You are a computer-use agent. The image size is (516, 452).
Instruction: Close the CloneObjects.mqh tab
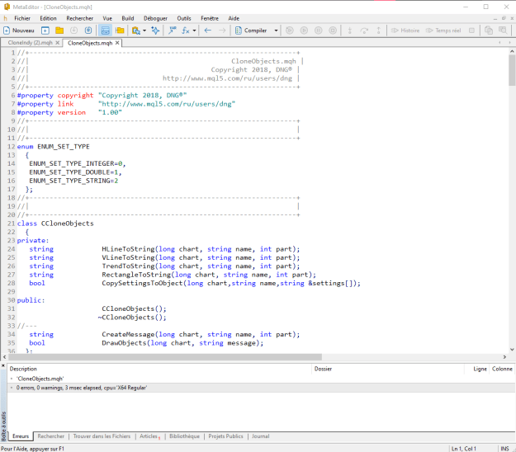[x=117, y=43]
